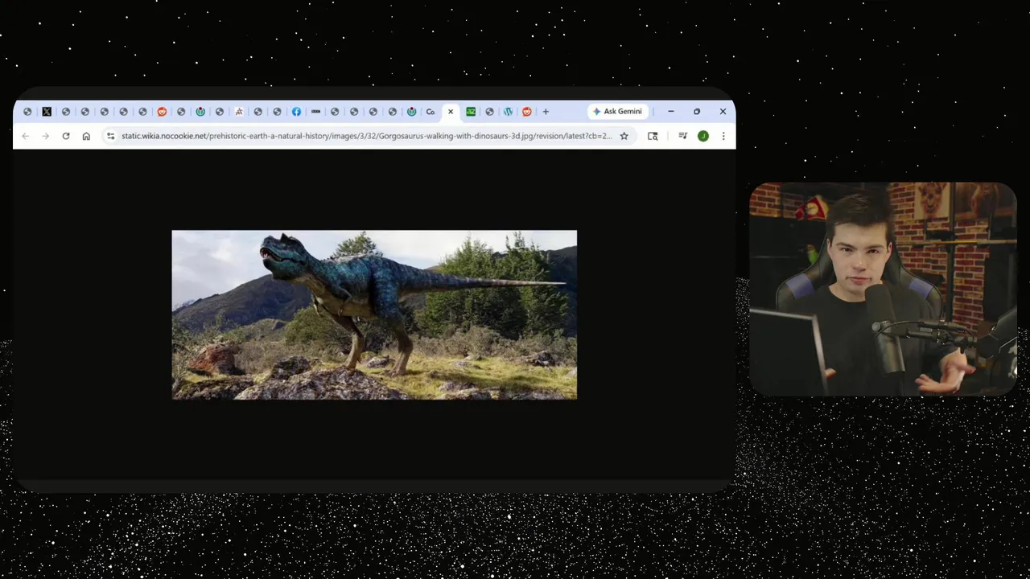Open Chrome's three-dot menu
This screenshot has height=579, width=1030.
(x=723, y=136)
